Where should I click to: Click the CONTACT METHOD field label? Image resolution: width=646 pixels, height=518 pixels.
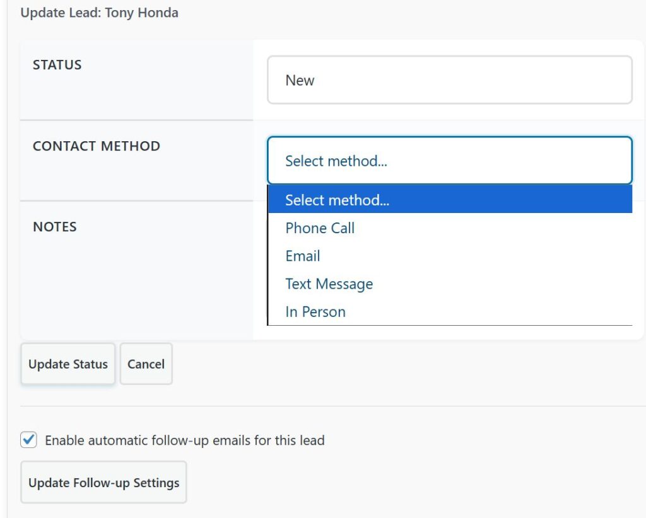point(96,146)
